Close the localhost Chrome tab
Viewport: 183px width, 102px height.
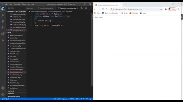(x=120, y=5)
